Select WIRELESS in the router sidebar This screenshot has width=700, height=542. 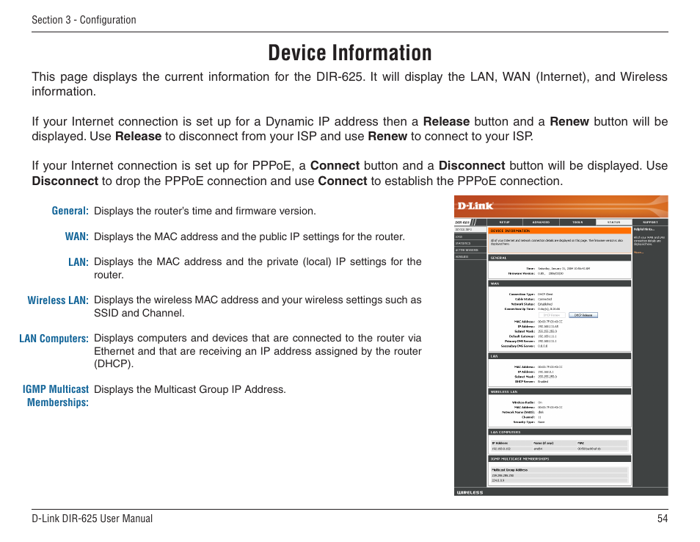(x=470, y=257)
